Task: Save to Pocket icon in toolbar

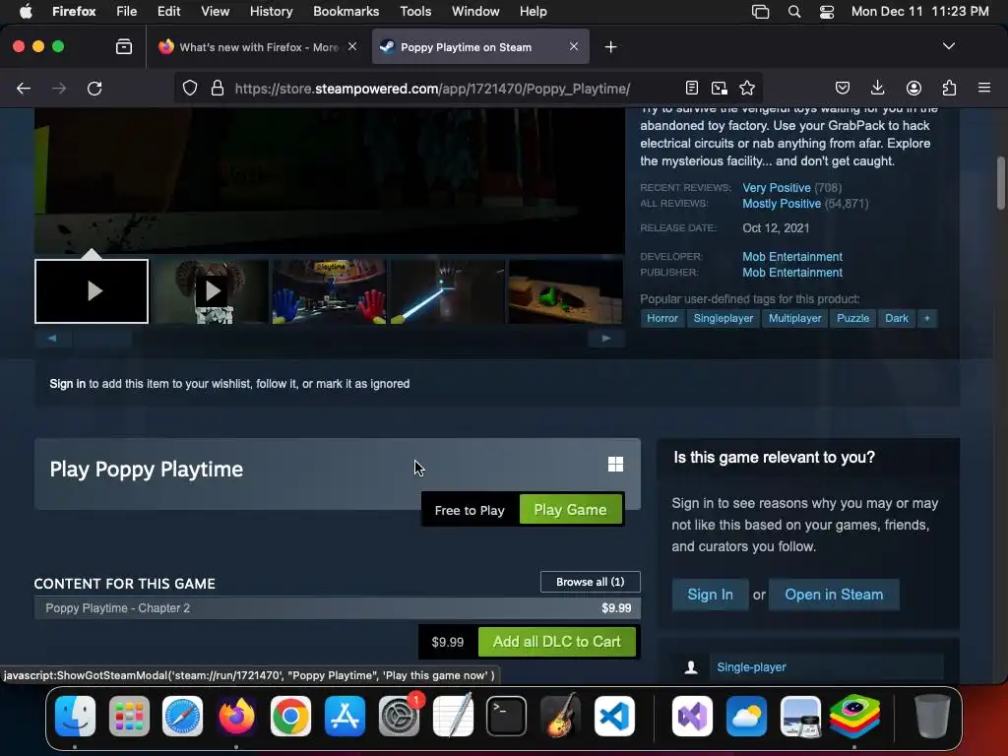Action: tap(843, 88)
